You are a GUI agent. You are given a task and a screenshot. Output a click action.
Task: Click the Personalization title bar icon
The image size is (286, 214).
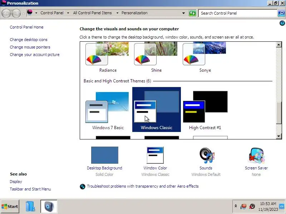[4, 3]
